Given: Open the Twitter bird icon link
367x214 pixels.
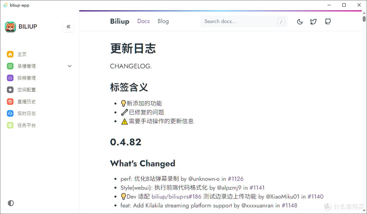Looking at the screenshot, I should pyautogui.click(x=313, y=21).
